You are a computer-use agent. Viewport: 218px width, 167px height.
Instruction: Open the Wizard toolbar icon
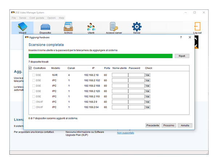[x=22, y=28]
